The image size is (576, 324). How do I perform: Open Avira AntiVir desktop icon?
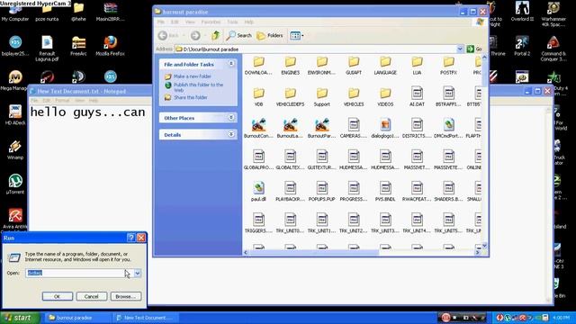15,219
